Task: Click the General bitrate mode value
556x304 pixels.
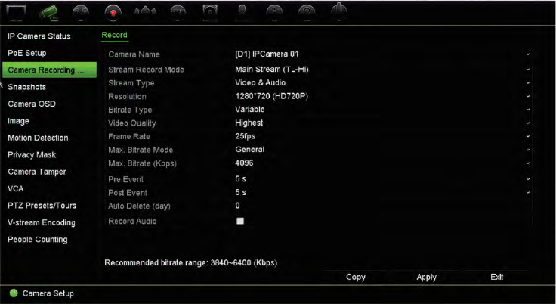Action: (249, 150)
